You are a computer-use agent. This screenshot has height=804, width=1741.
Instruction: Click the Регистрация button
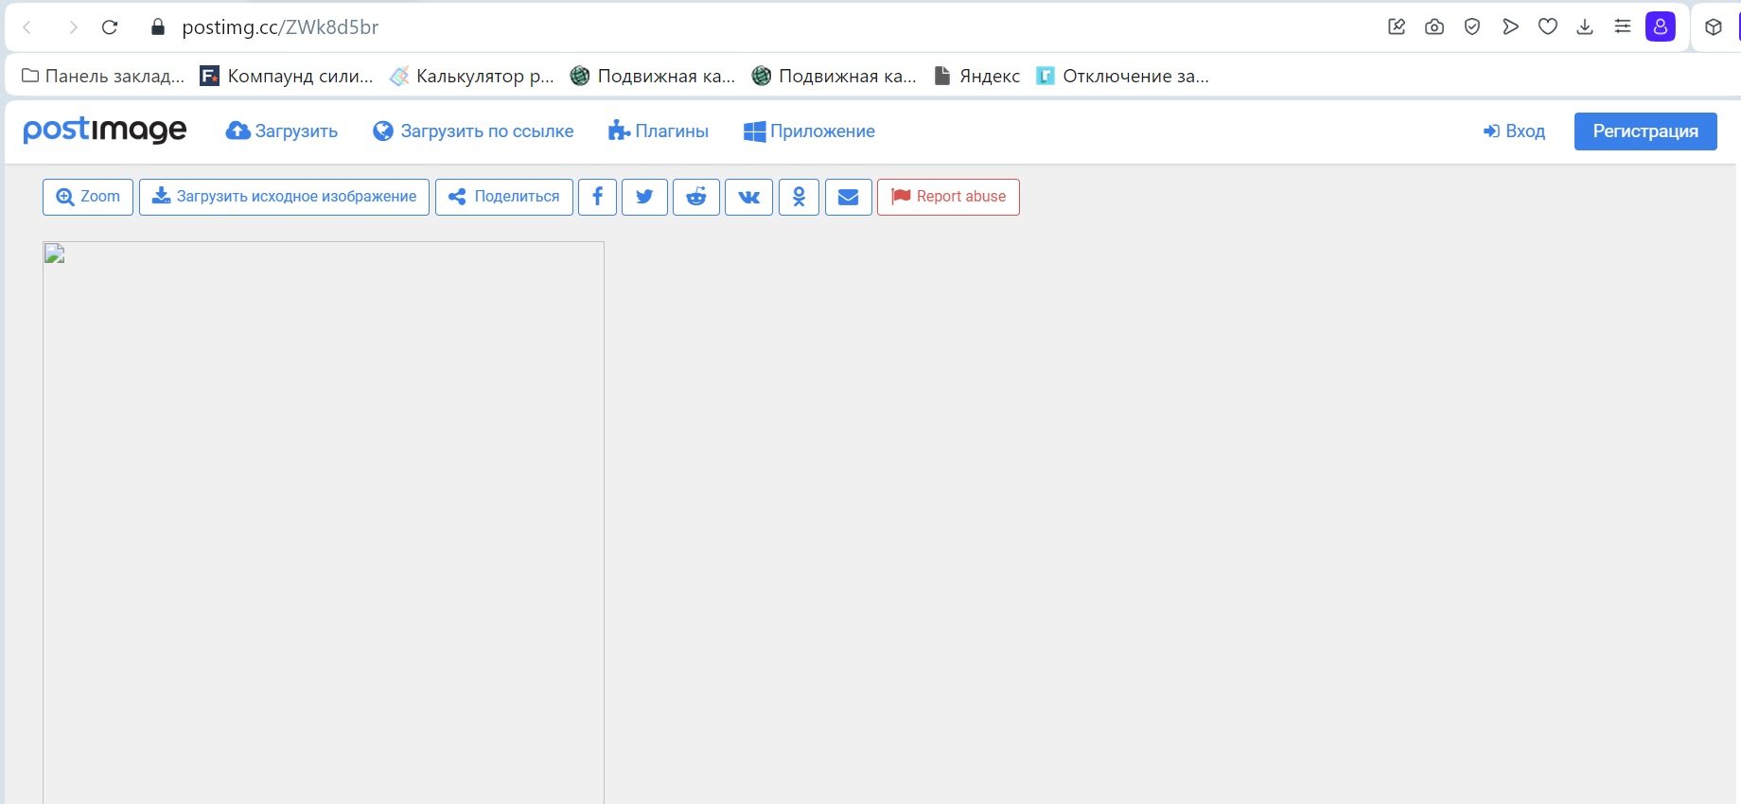pyautogui.click(x=1645, y=131)
